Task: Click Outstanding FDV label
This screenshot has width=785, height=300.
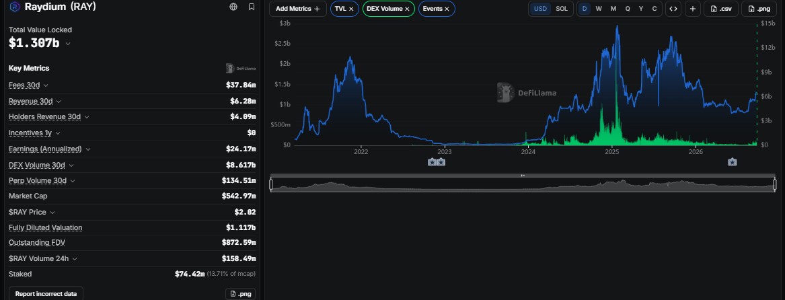Action: [37, 243]
